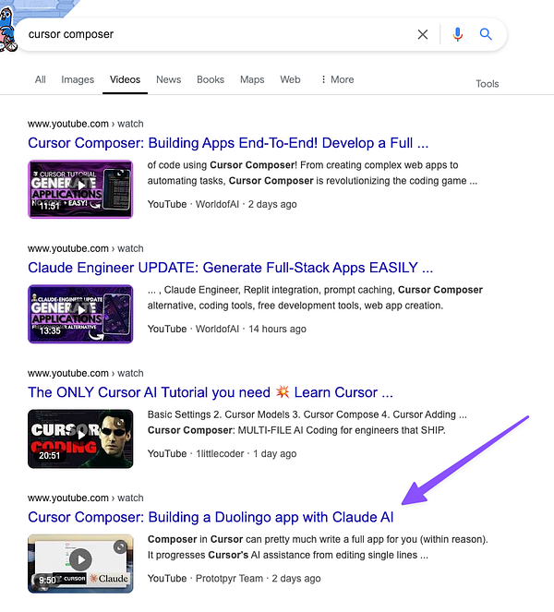Open 'Claude Engineer UPDATE: Generate Full-Stack Apps' link

click(x=230, y=268)
